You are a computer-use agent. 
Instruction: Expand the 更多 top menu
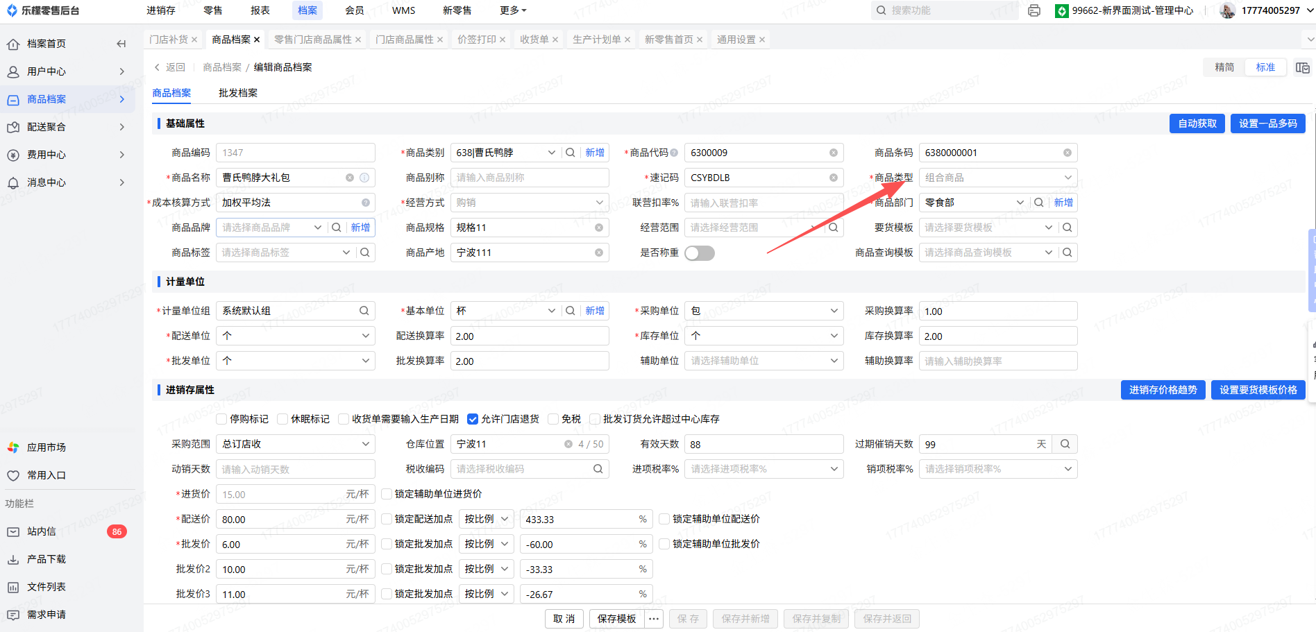(x=513, y=10)
